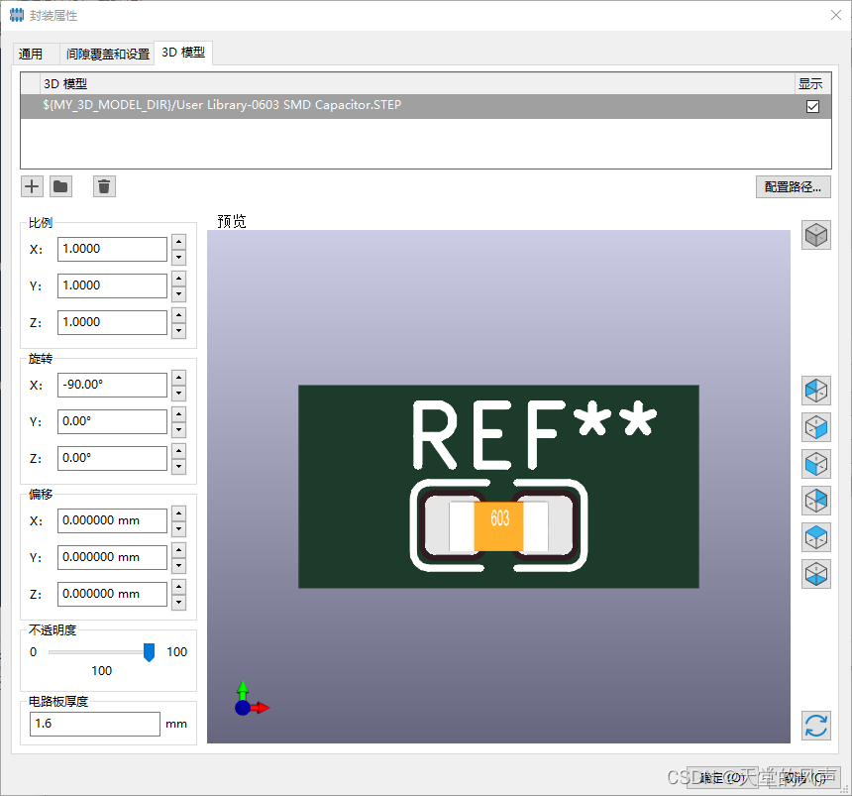The image size is (852, 796).
Task: Add a new 3D model row
Action: [32, 186]
